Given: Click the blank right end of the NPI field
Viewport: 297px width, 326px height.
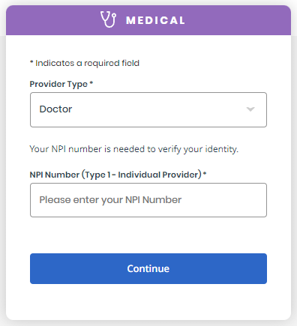Looking at the screenshot, I should (x=225, y=200).
